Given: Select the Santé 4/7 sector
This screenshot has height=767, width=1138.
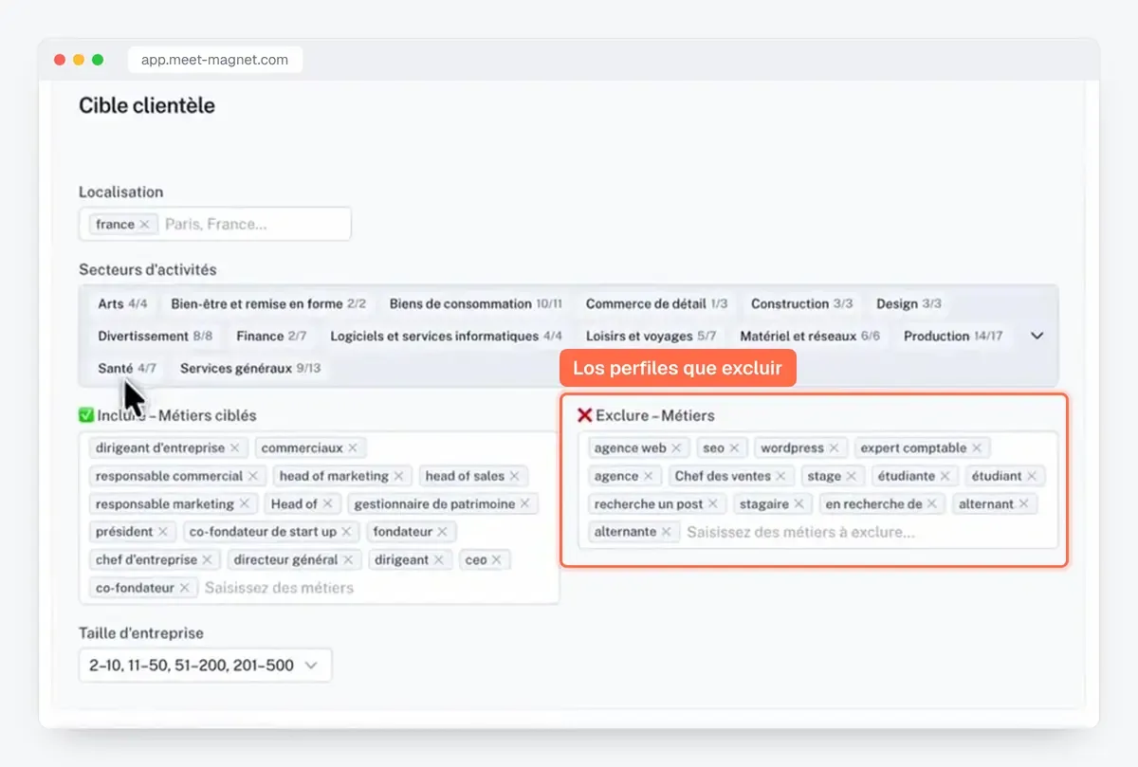Looking at the screenshot, I should pos(127,369).
